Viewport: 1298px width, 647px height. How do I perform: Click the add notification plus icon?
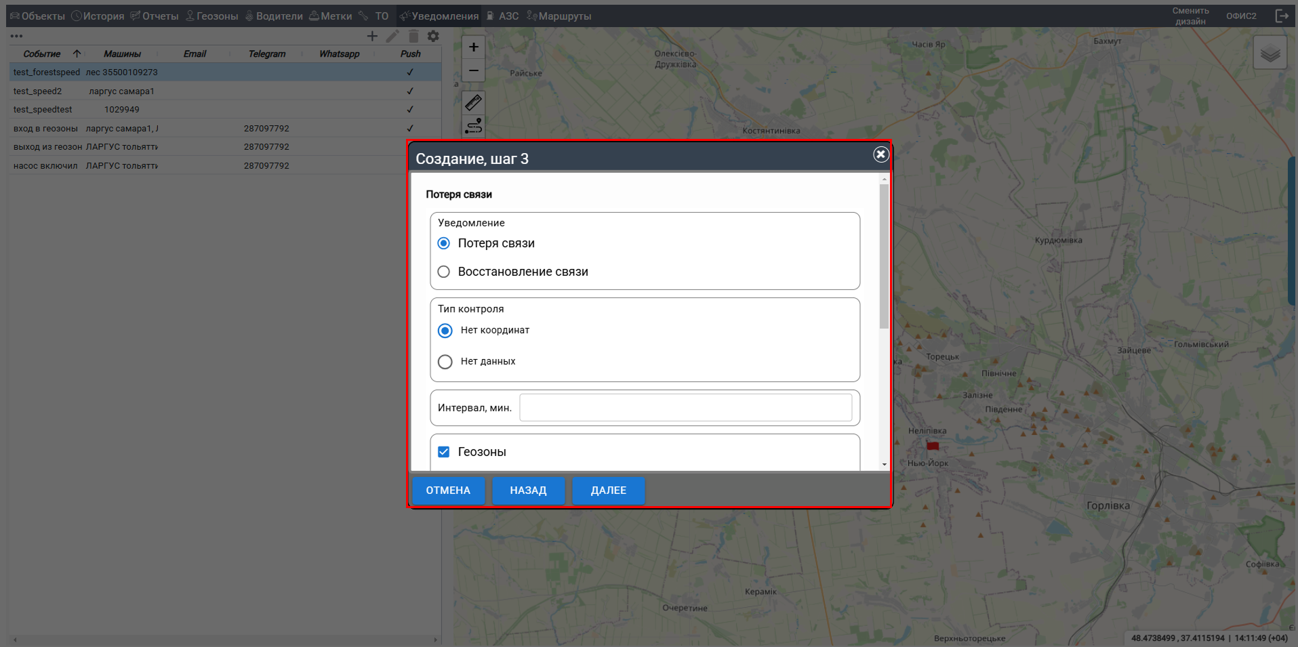tap(372, 36)
